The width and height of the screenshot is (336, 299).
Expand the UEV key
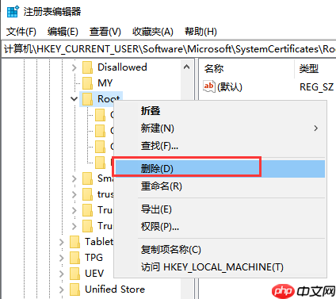click(62, 274)
